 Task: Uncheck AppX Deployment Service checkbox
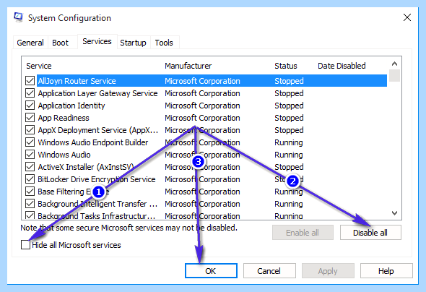click(x=30, y=130)
